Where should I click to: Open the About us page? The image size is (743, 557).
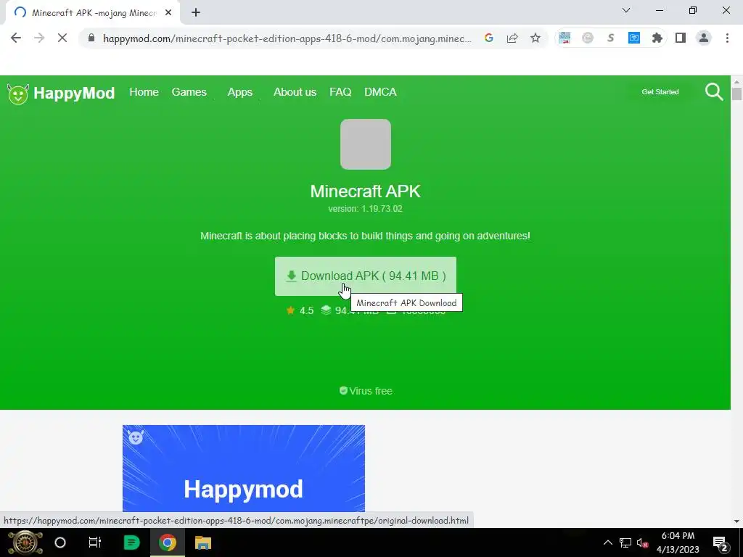pyautogui.click(x=295, y=92)
